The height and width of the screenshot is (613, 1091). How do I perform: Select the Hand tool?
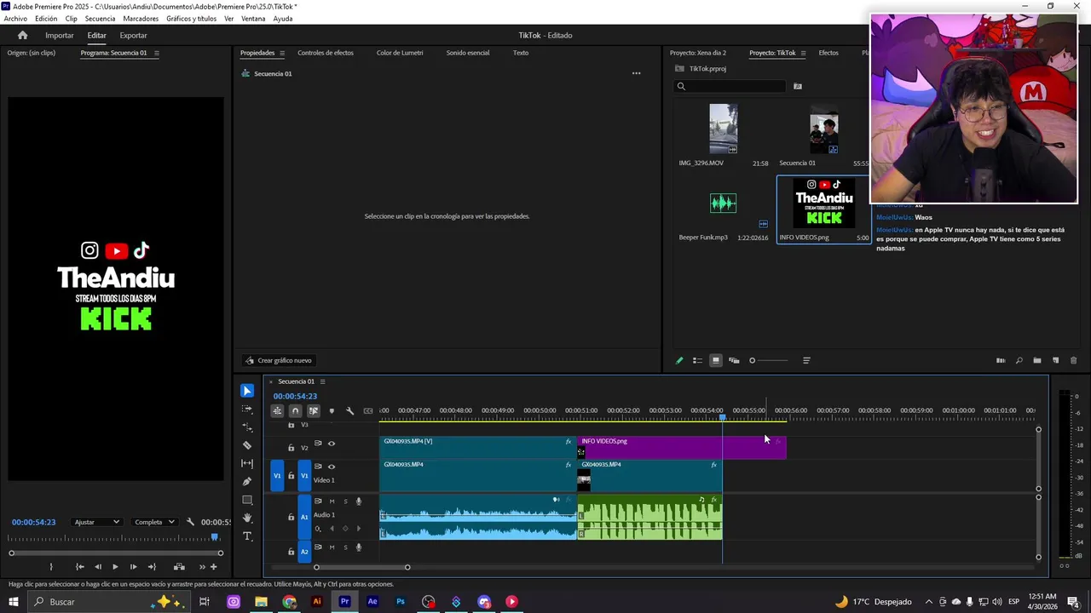[247, 518]
